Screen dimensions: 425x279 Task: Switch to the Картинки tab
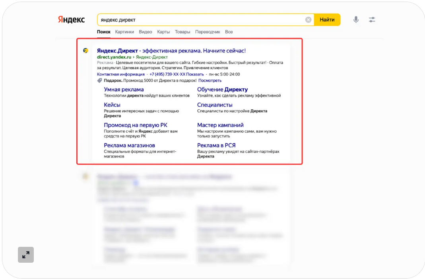(x=124, y=32)
